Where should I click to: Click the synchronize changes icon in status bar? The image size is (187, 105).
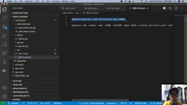(x=23, y=103)
